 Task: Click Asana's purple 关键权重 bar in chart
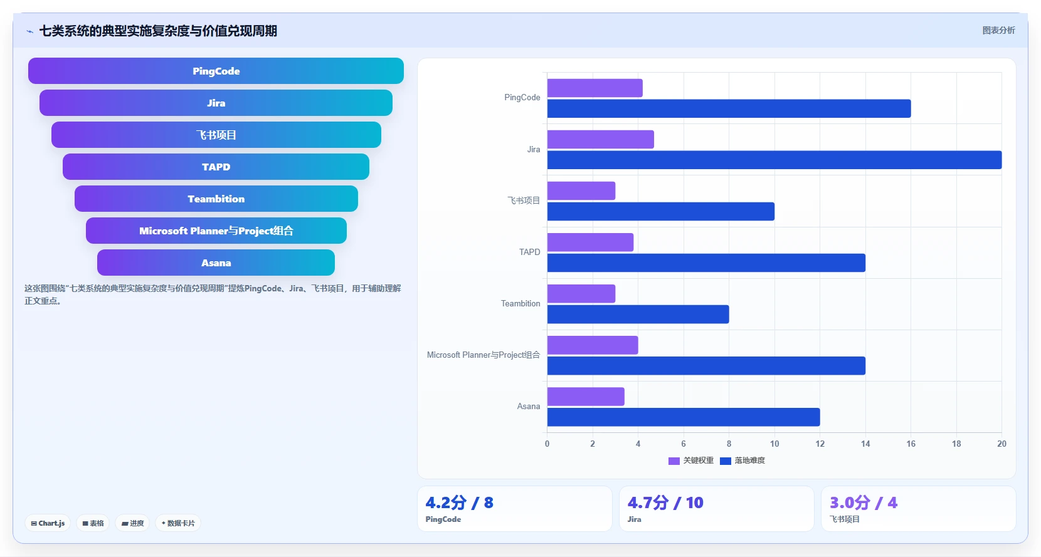[586, 397]
